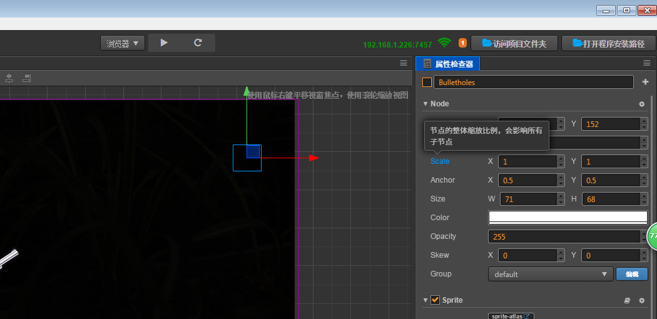Viewport: 657px width, 319px height.
Task: Edit Size W field showing 71
Action: pos(527,200)
